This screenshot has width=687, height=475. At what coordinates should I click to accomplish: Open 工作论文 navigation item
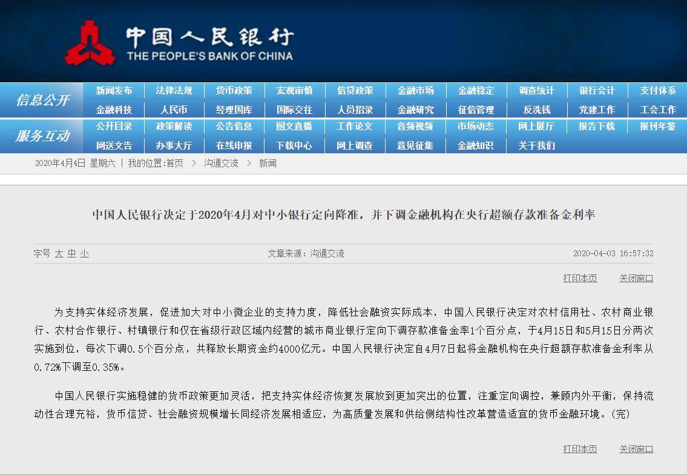pos(355,126)
